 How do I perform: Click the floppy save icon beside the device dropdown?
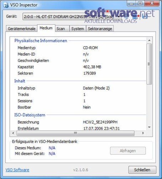[x=145, y=17]
